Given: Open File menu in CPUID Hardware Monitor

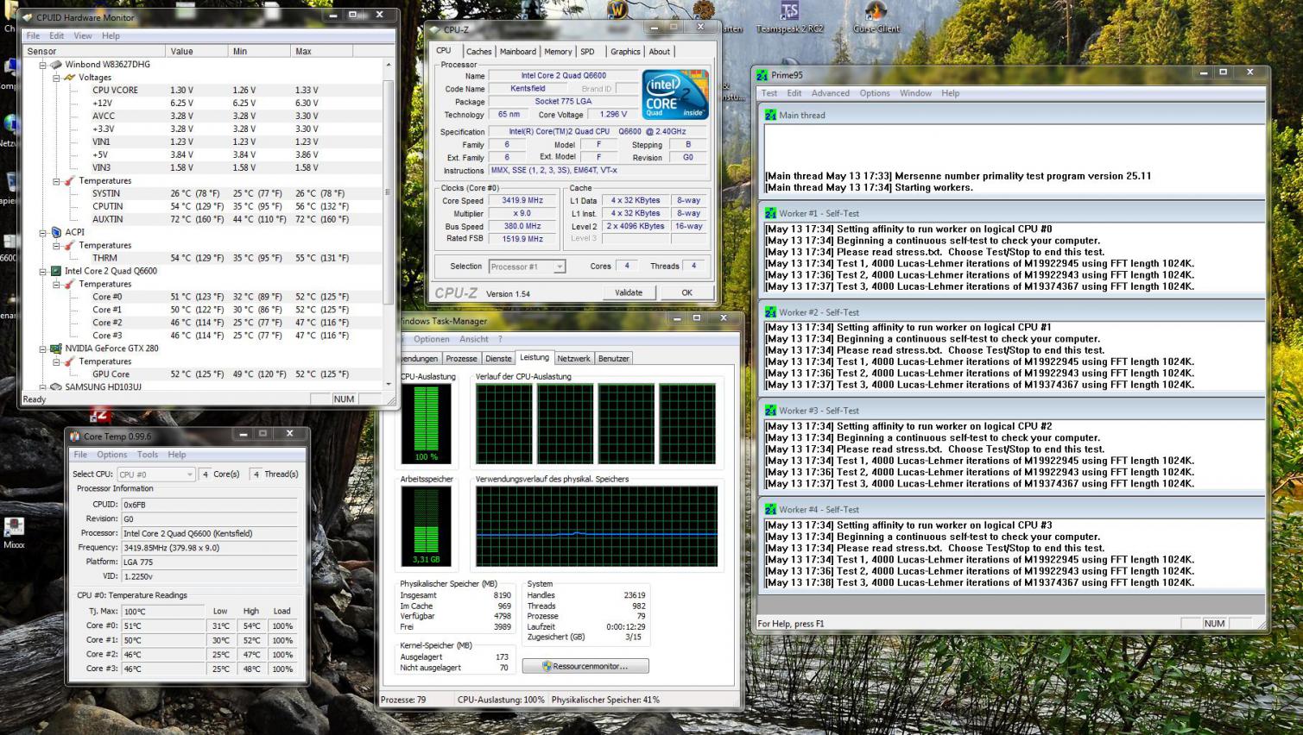Looking at the screenshot, I should click(x=33, y=36).
